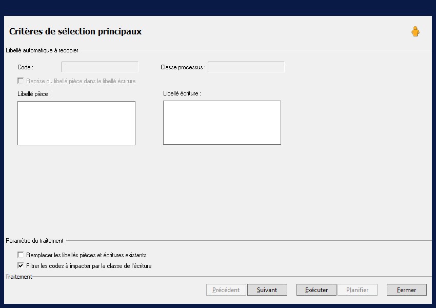The height and width of the screenshot is (308, 436).
Task: Click the Planifier button
Action: point(358,290)
